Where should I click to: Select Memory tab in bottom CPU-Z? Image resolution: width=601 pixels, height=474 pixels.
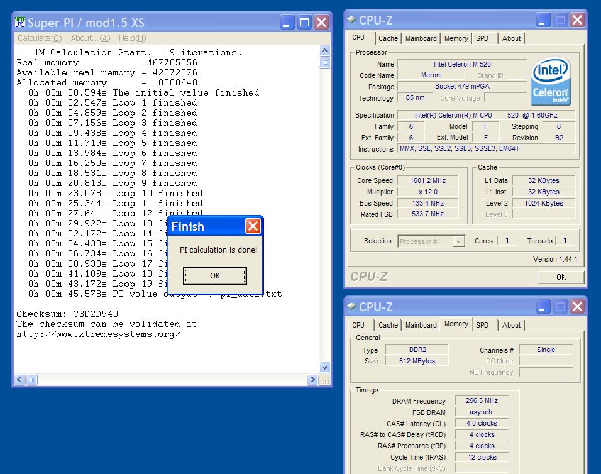click(x=456, y=324)
